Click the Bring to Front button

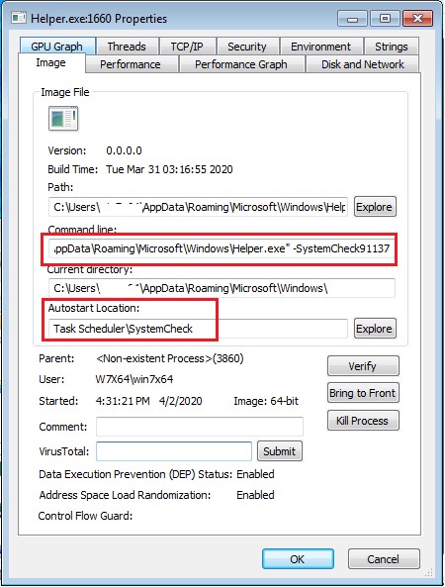click(363, 393)
